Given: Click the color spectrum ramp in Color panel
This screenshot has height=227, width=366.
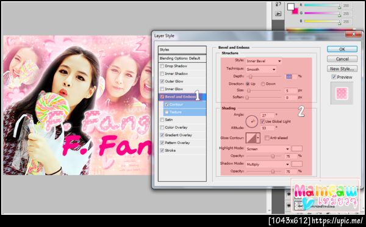Looking at the screenshot, I should (321, 29).
